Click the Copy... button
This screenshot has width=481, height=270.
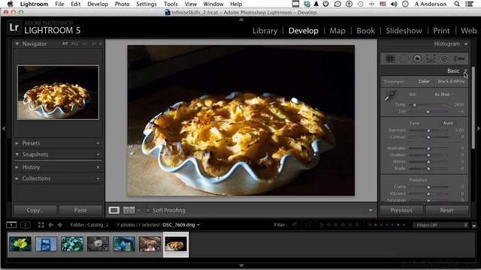35,210
